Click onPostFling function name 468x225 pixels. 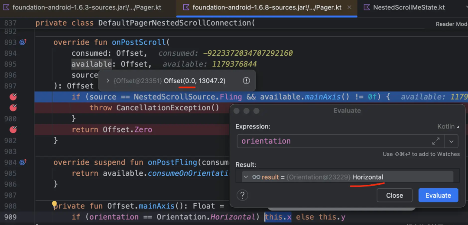click(172, 162)
